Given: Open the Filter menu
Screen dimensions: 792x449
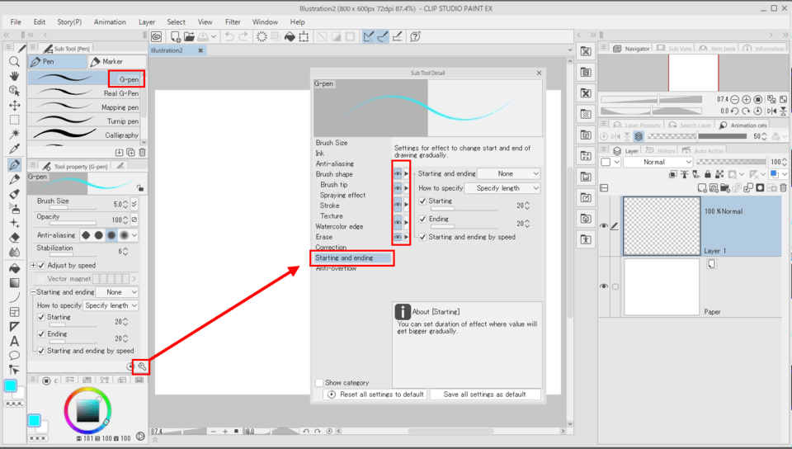Looking at the screenshot, I should 233,21.
